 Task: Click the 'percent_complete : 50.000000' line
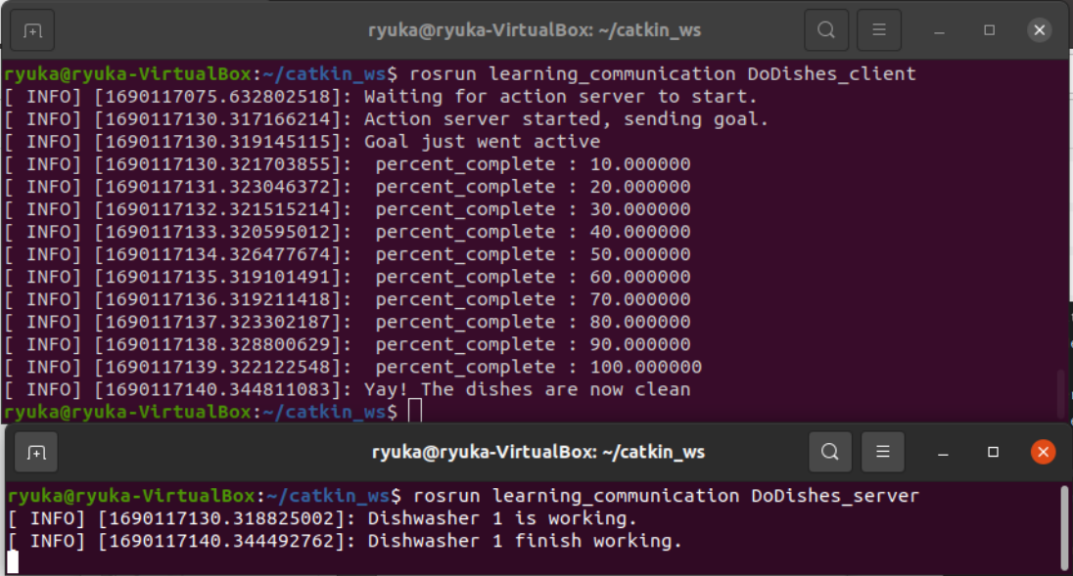point(533,254)
